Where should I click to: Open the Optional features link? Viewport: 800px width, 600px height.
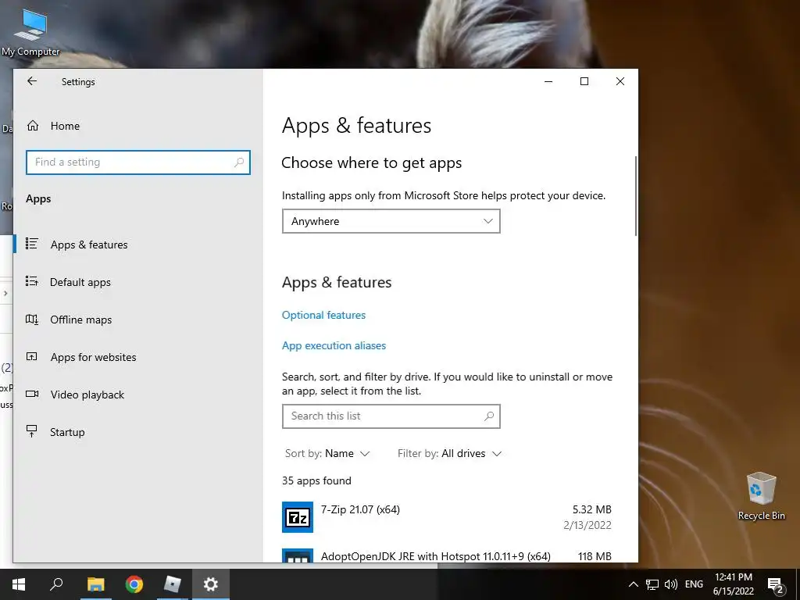pyautogui.click(x=324, y=316)
